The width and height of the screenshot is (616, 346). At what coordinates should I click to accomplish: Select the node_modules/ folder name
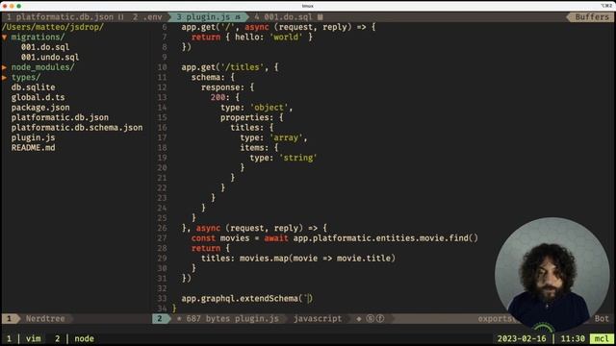42,67
